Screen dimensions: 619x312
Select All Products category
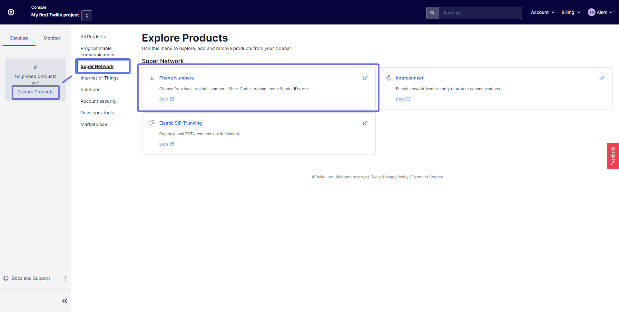pyautogui.click(x=93, y=37)
